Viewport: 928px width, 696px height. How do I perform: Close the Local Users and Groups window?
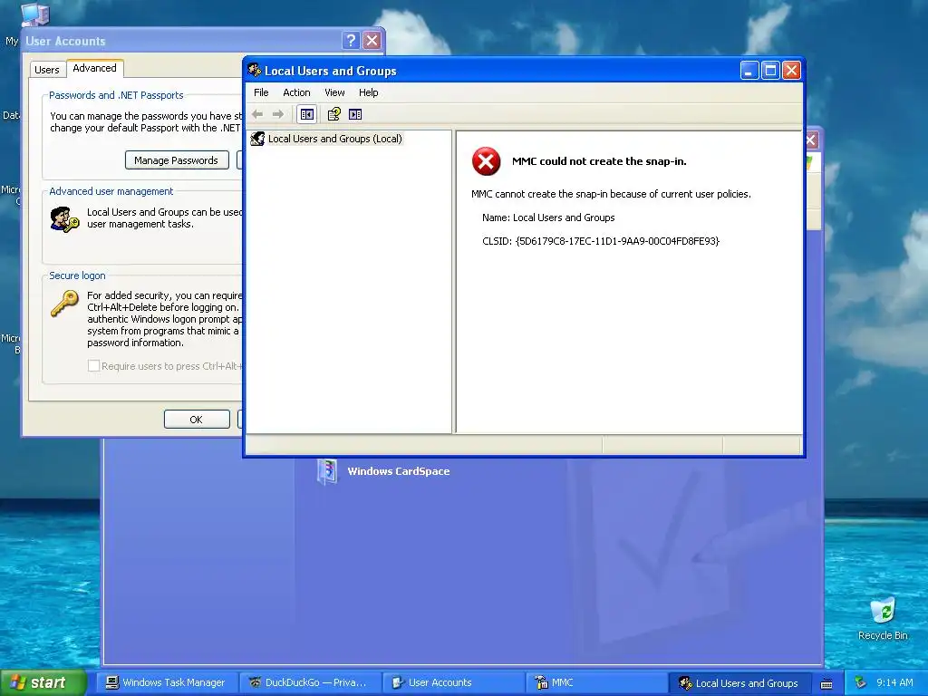[x=791, y=71]
